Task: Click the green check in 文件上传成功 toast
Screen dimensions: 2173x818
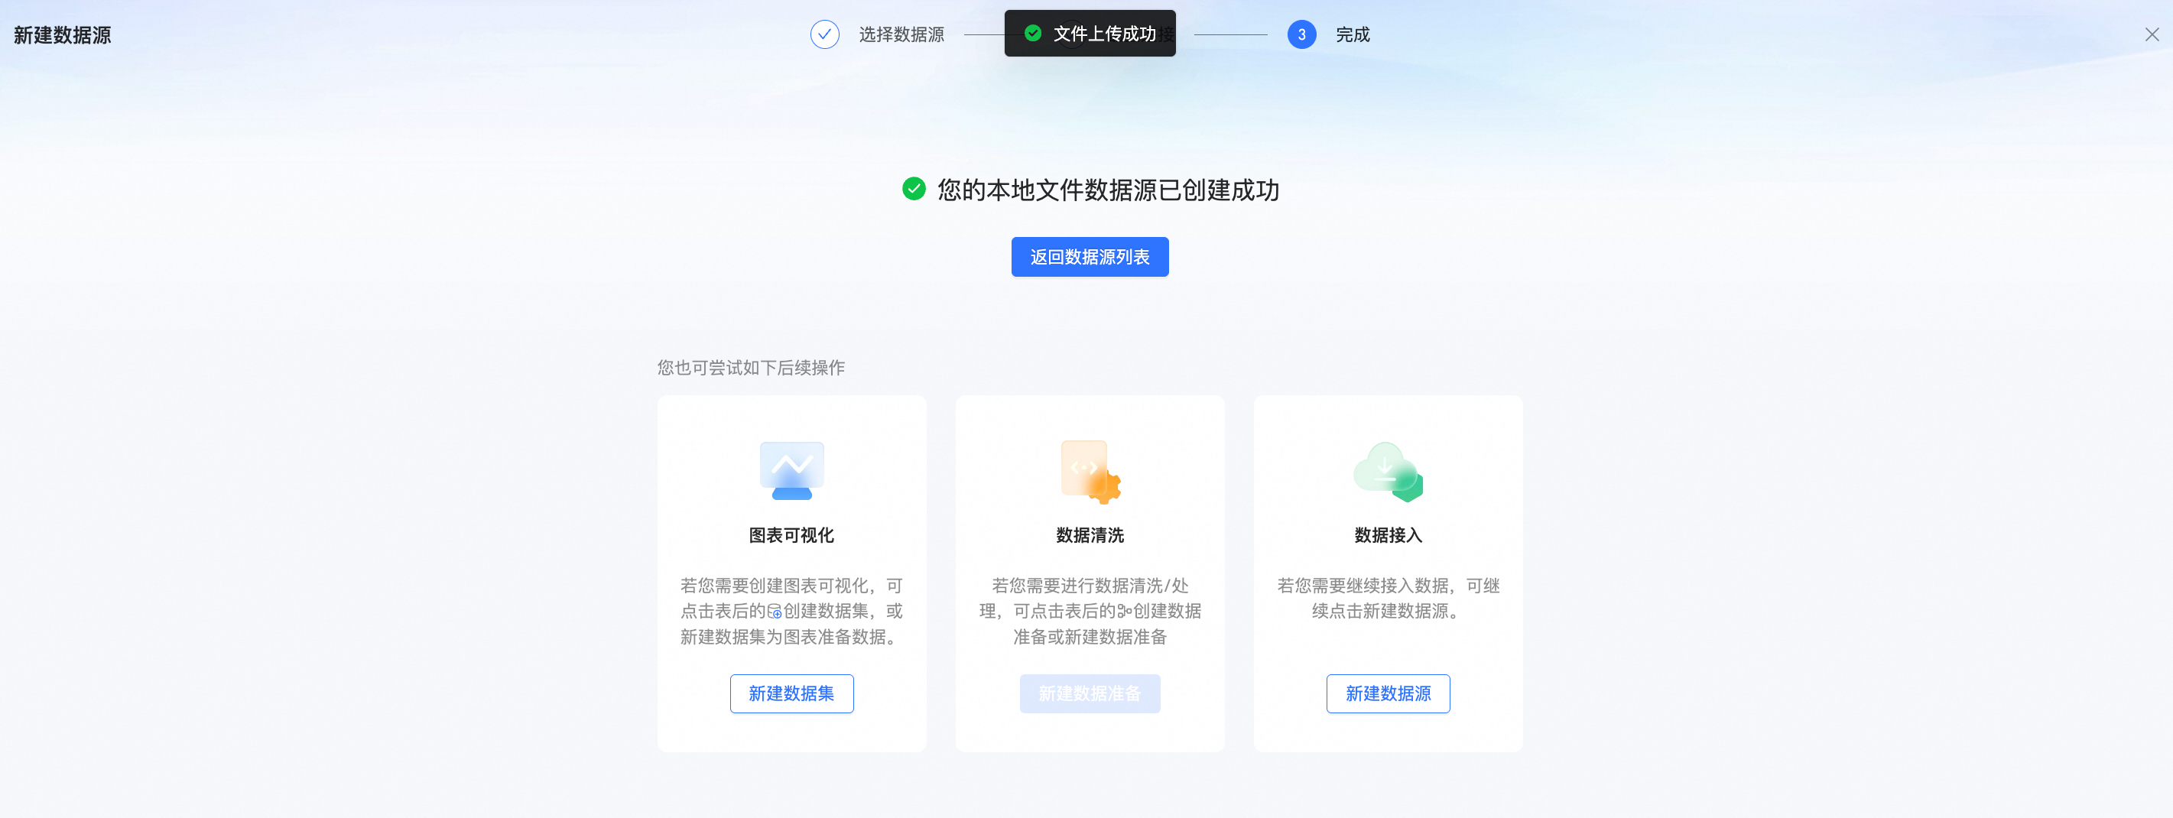Action: click(x=1032, y=33)
